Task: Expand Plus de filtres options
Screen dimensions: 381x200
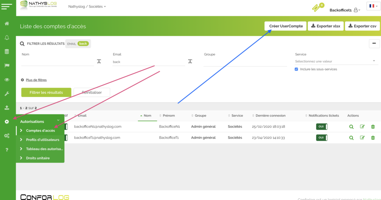Action: coord(36,80)
